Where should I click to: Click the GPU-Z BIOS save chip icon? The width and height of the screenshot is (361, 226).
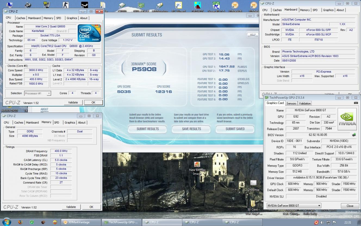click(354, 135)
